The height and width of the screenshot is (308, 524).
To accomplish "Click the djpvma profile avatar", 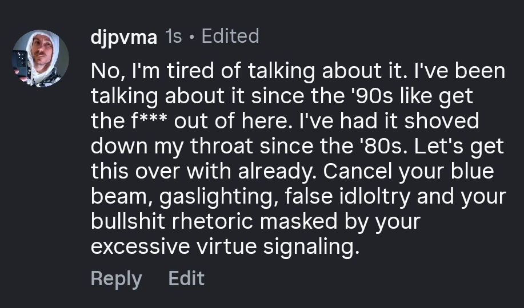I will click(41, 58).
